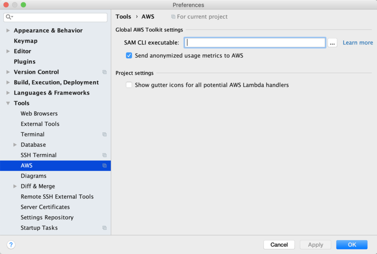
Task: Click project-level icon next to Version Control
Action: [104, 72]
